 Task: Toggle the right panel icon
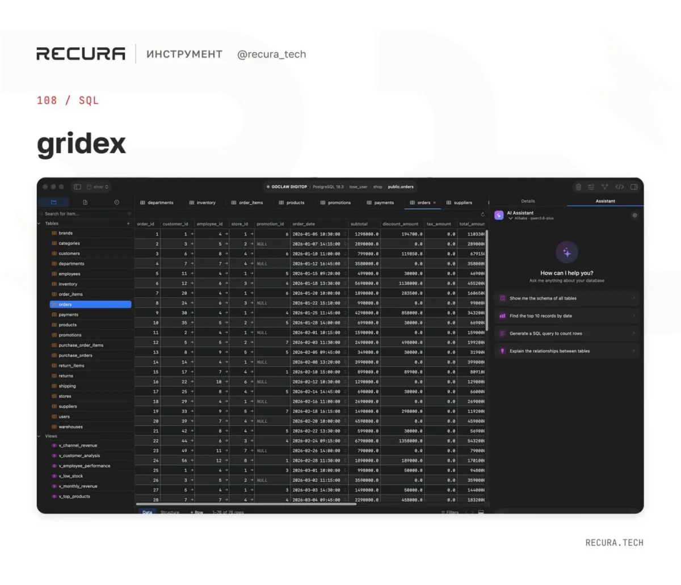pyautogui.click(x=634, y=187)
